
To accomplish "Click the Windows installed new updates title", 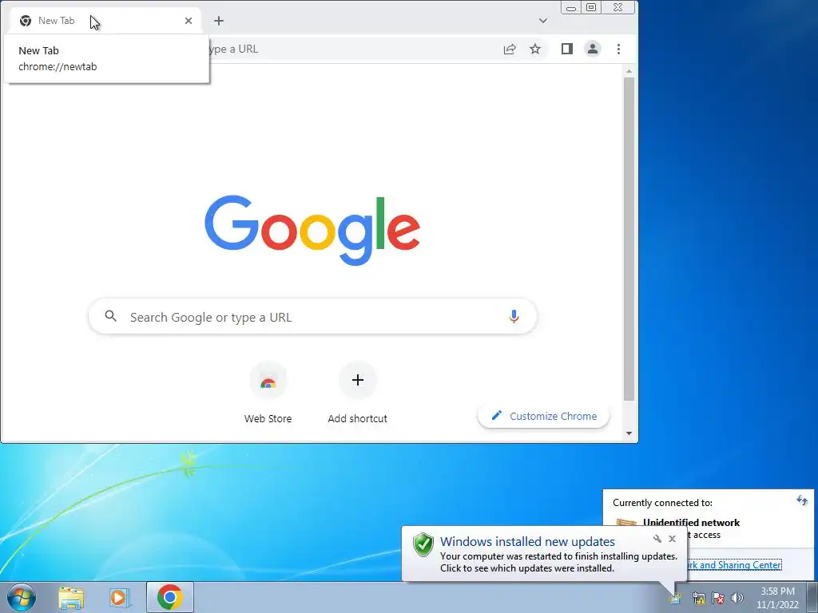I will coord(527,542).
